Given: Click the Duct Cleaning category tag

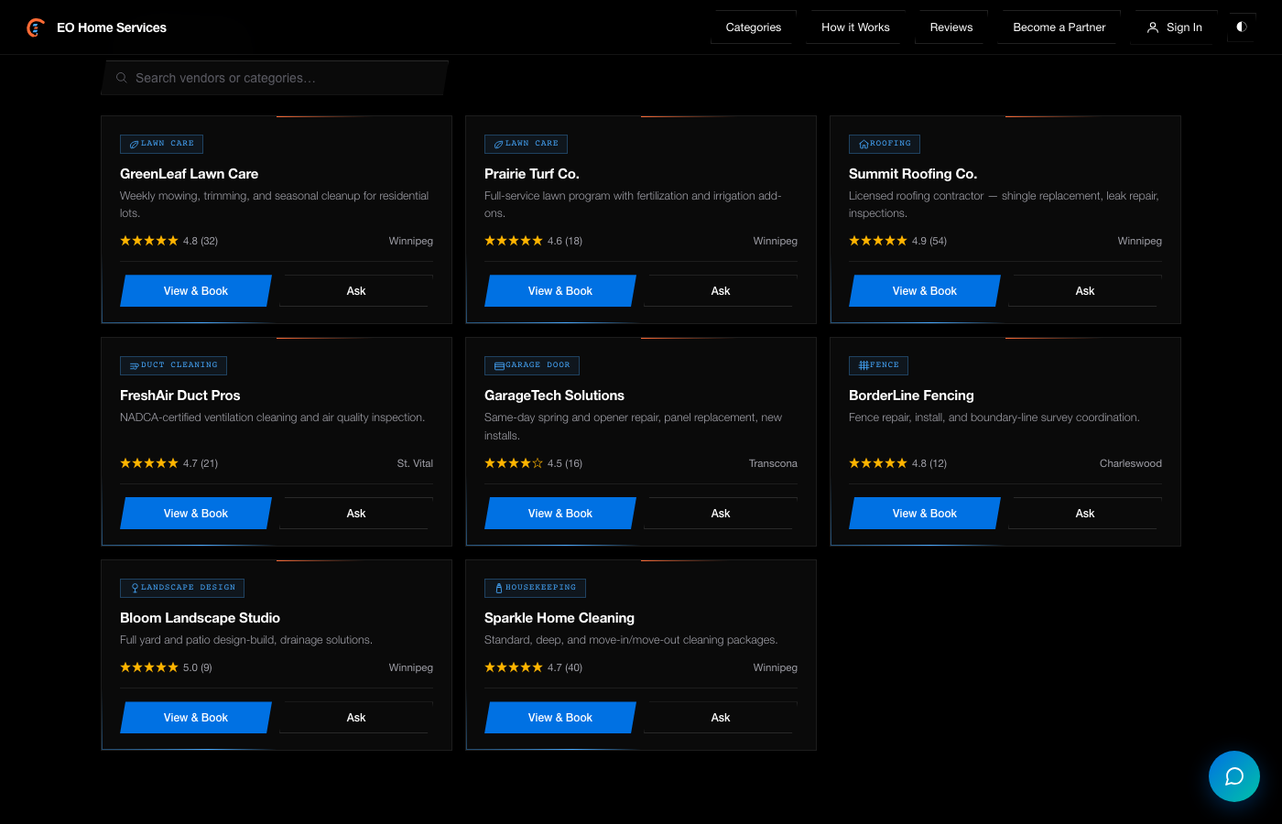Looking at the screenshot, I should pyautogui.click(x=173, y=365).
